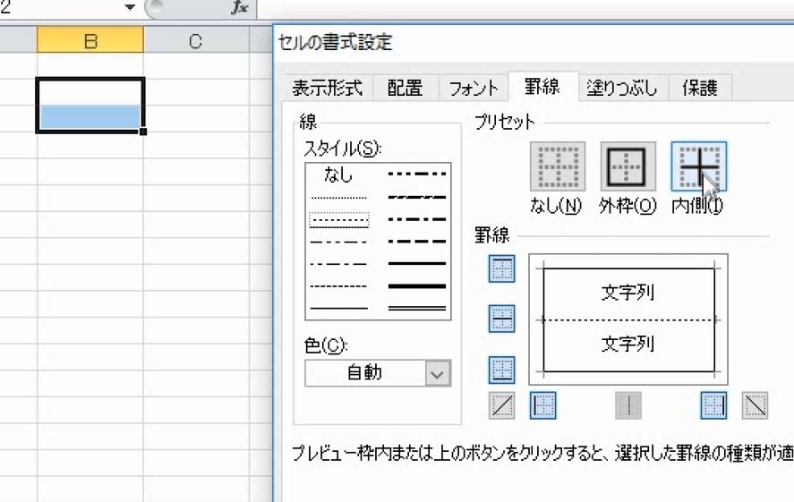The image size is (794, 502).
Task: Open the 色 (color) dropdown showing 自動
Action: click(378, 373)
